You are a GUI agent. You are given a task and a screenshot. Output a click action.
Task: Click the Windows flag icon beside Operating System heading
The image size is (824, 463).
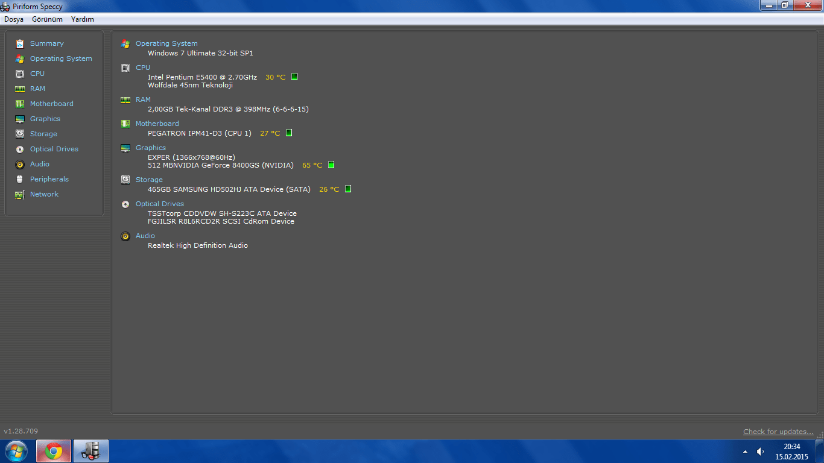coord(125,43)
